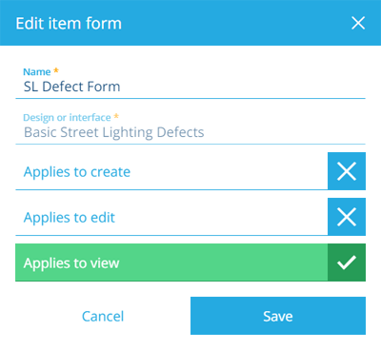This screenshot has width=381, height=350.
Task: Click the blue dialog header bar
Action: coord(190,23)
